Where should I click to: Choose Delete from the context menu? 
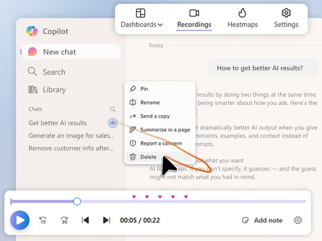tap(160, 157)
